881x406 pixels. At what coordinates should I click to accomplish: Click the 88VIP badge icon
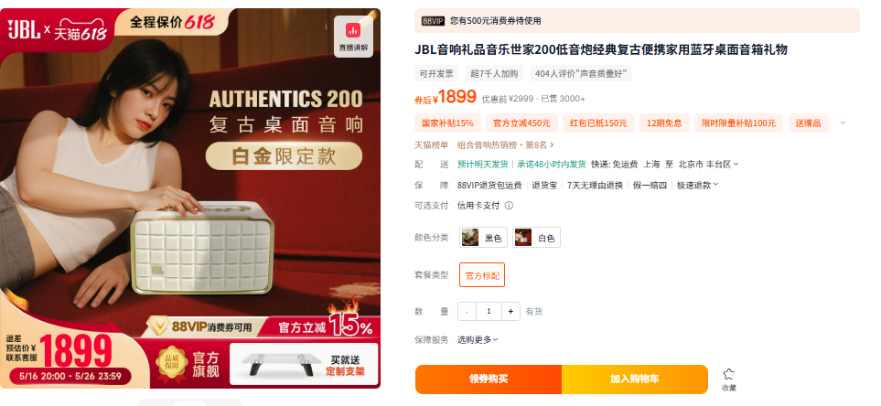coord(433,21)
